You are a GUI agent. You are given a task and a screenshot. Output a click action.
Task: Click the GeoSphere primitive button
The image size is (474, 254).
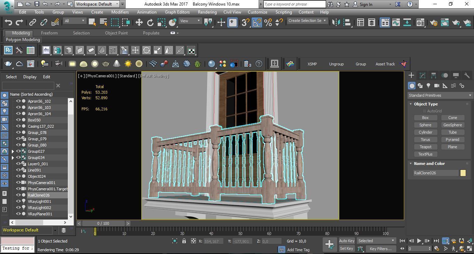point(452,125)
